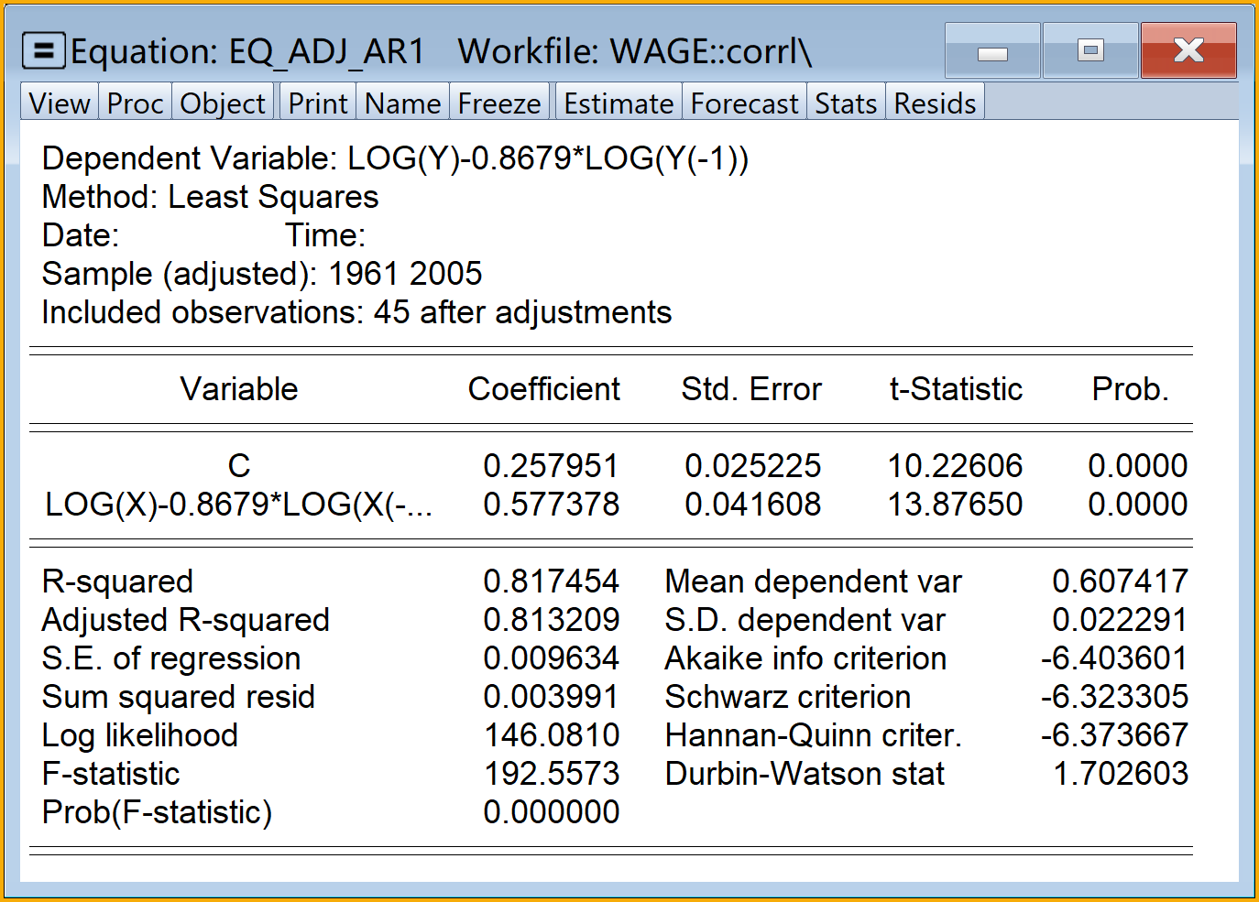The height and width of the screenshot is (902, 1259).
Task: Maximize the equation window
Action: tap(1090, 51)
